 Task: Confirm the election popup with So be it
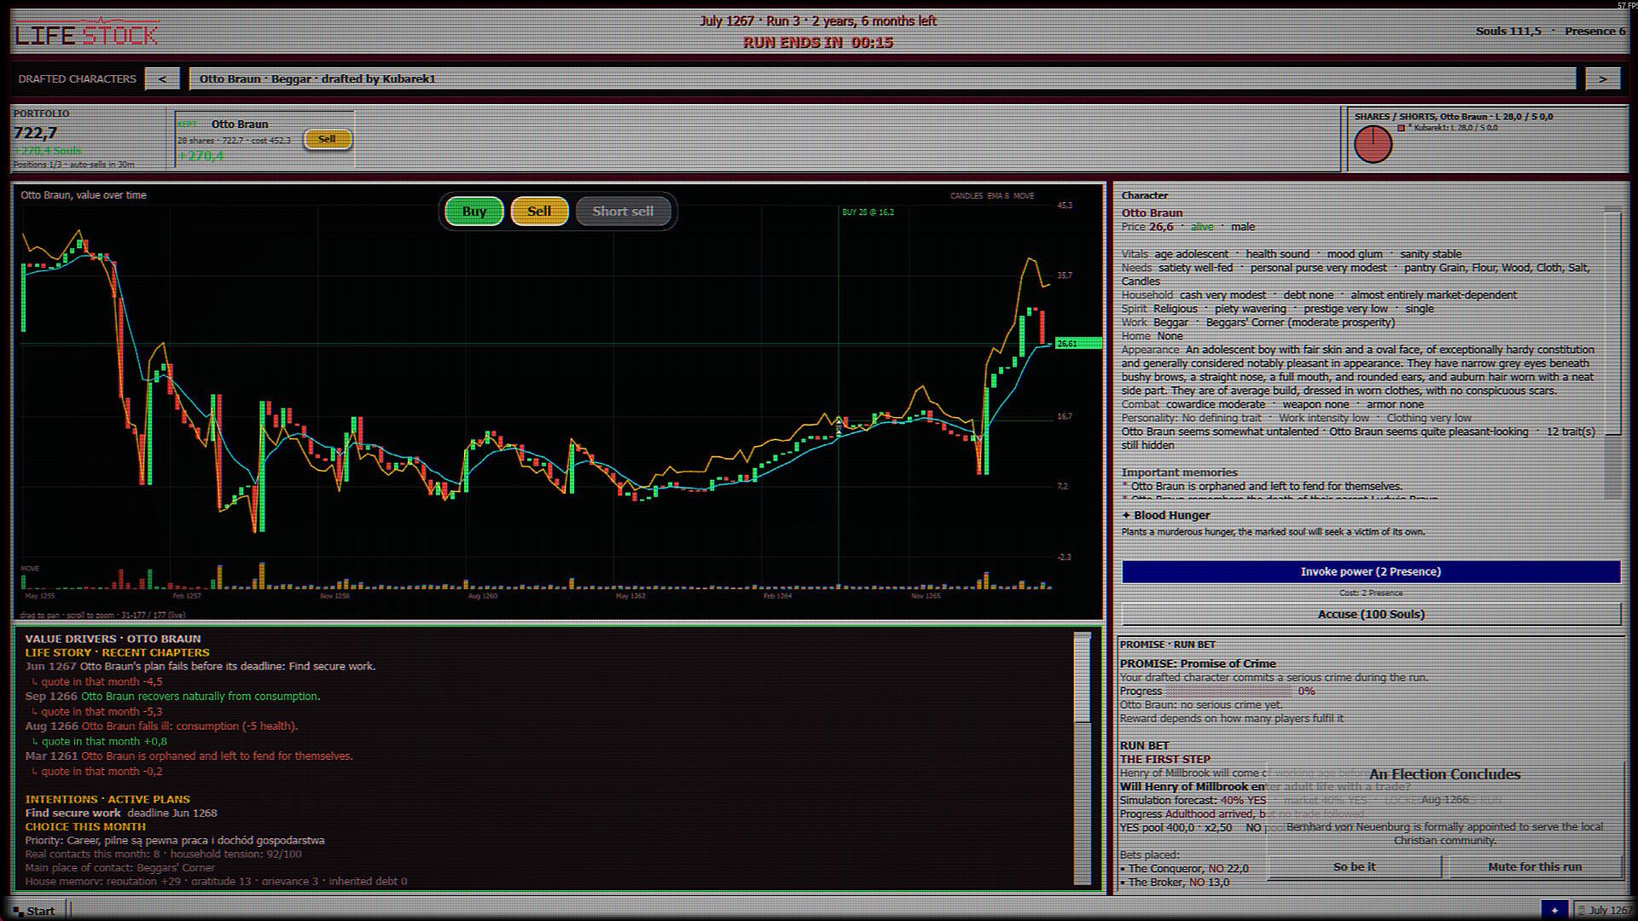(1355, 867)
